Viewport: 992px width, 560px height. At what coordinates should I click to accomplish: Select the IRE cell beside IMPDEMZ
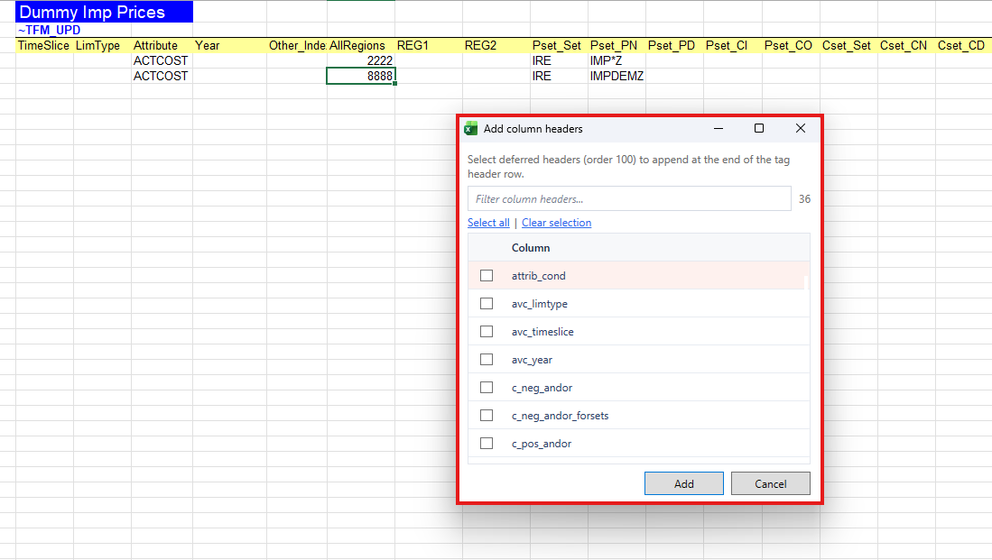coord(560,76)
